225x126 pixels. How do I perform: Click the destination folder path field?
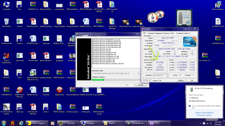tap(112, 73)
